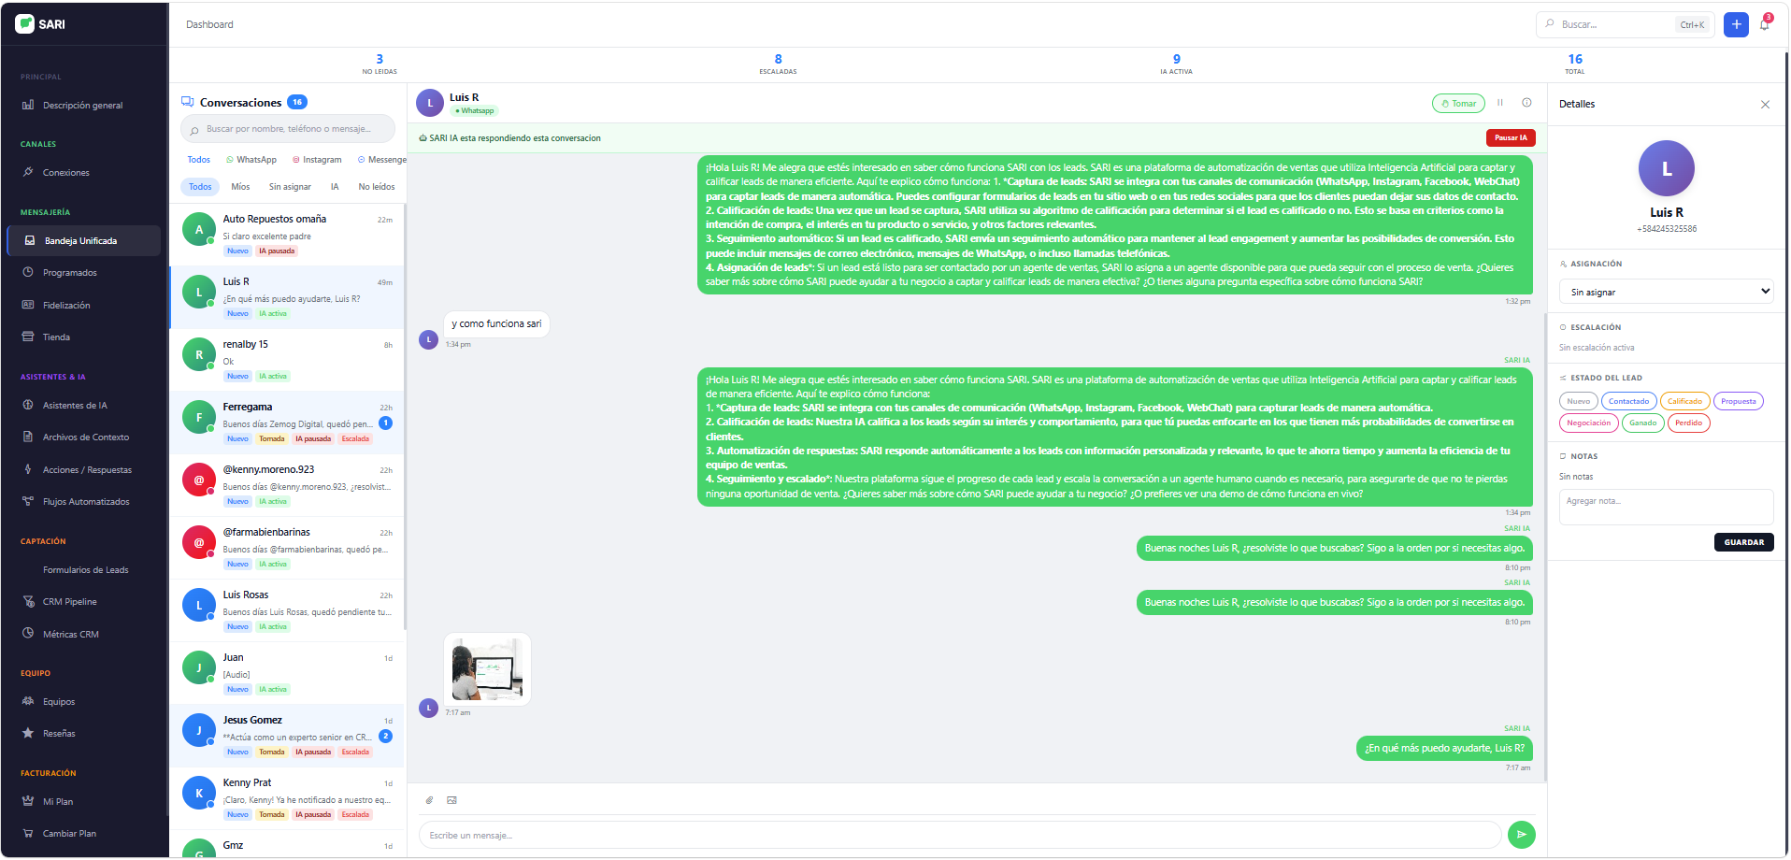Click the Archivos de Contexto document icon

28,437
